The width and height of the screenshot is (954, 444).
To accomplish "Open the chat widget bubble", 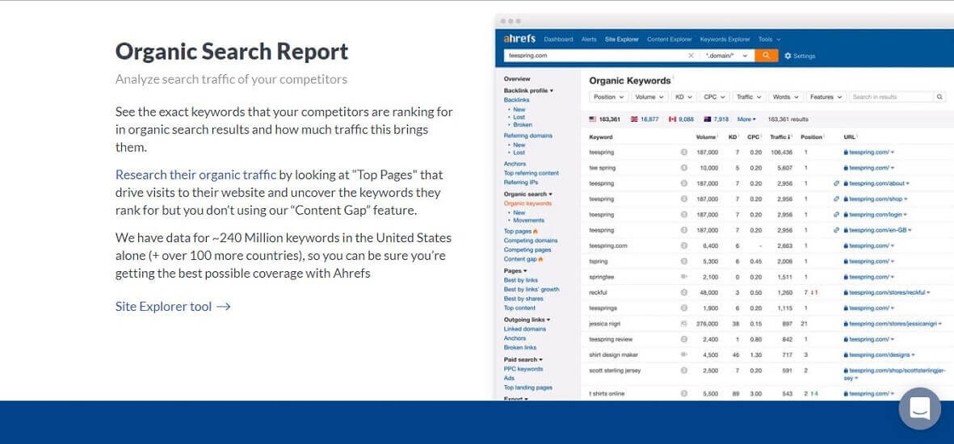I will [x=919, y=408].
